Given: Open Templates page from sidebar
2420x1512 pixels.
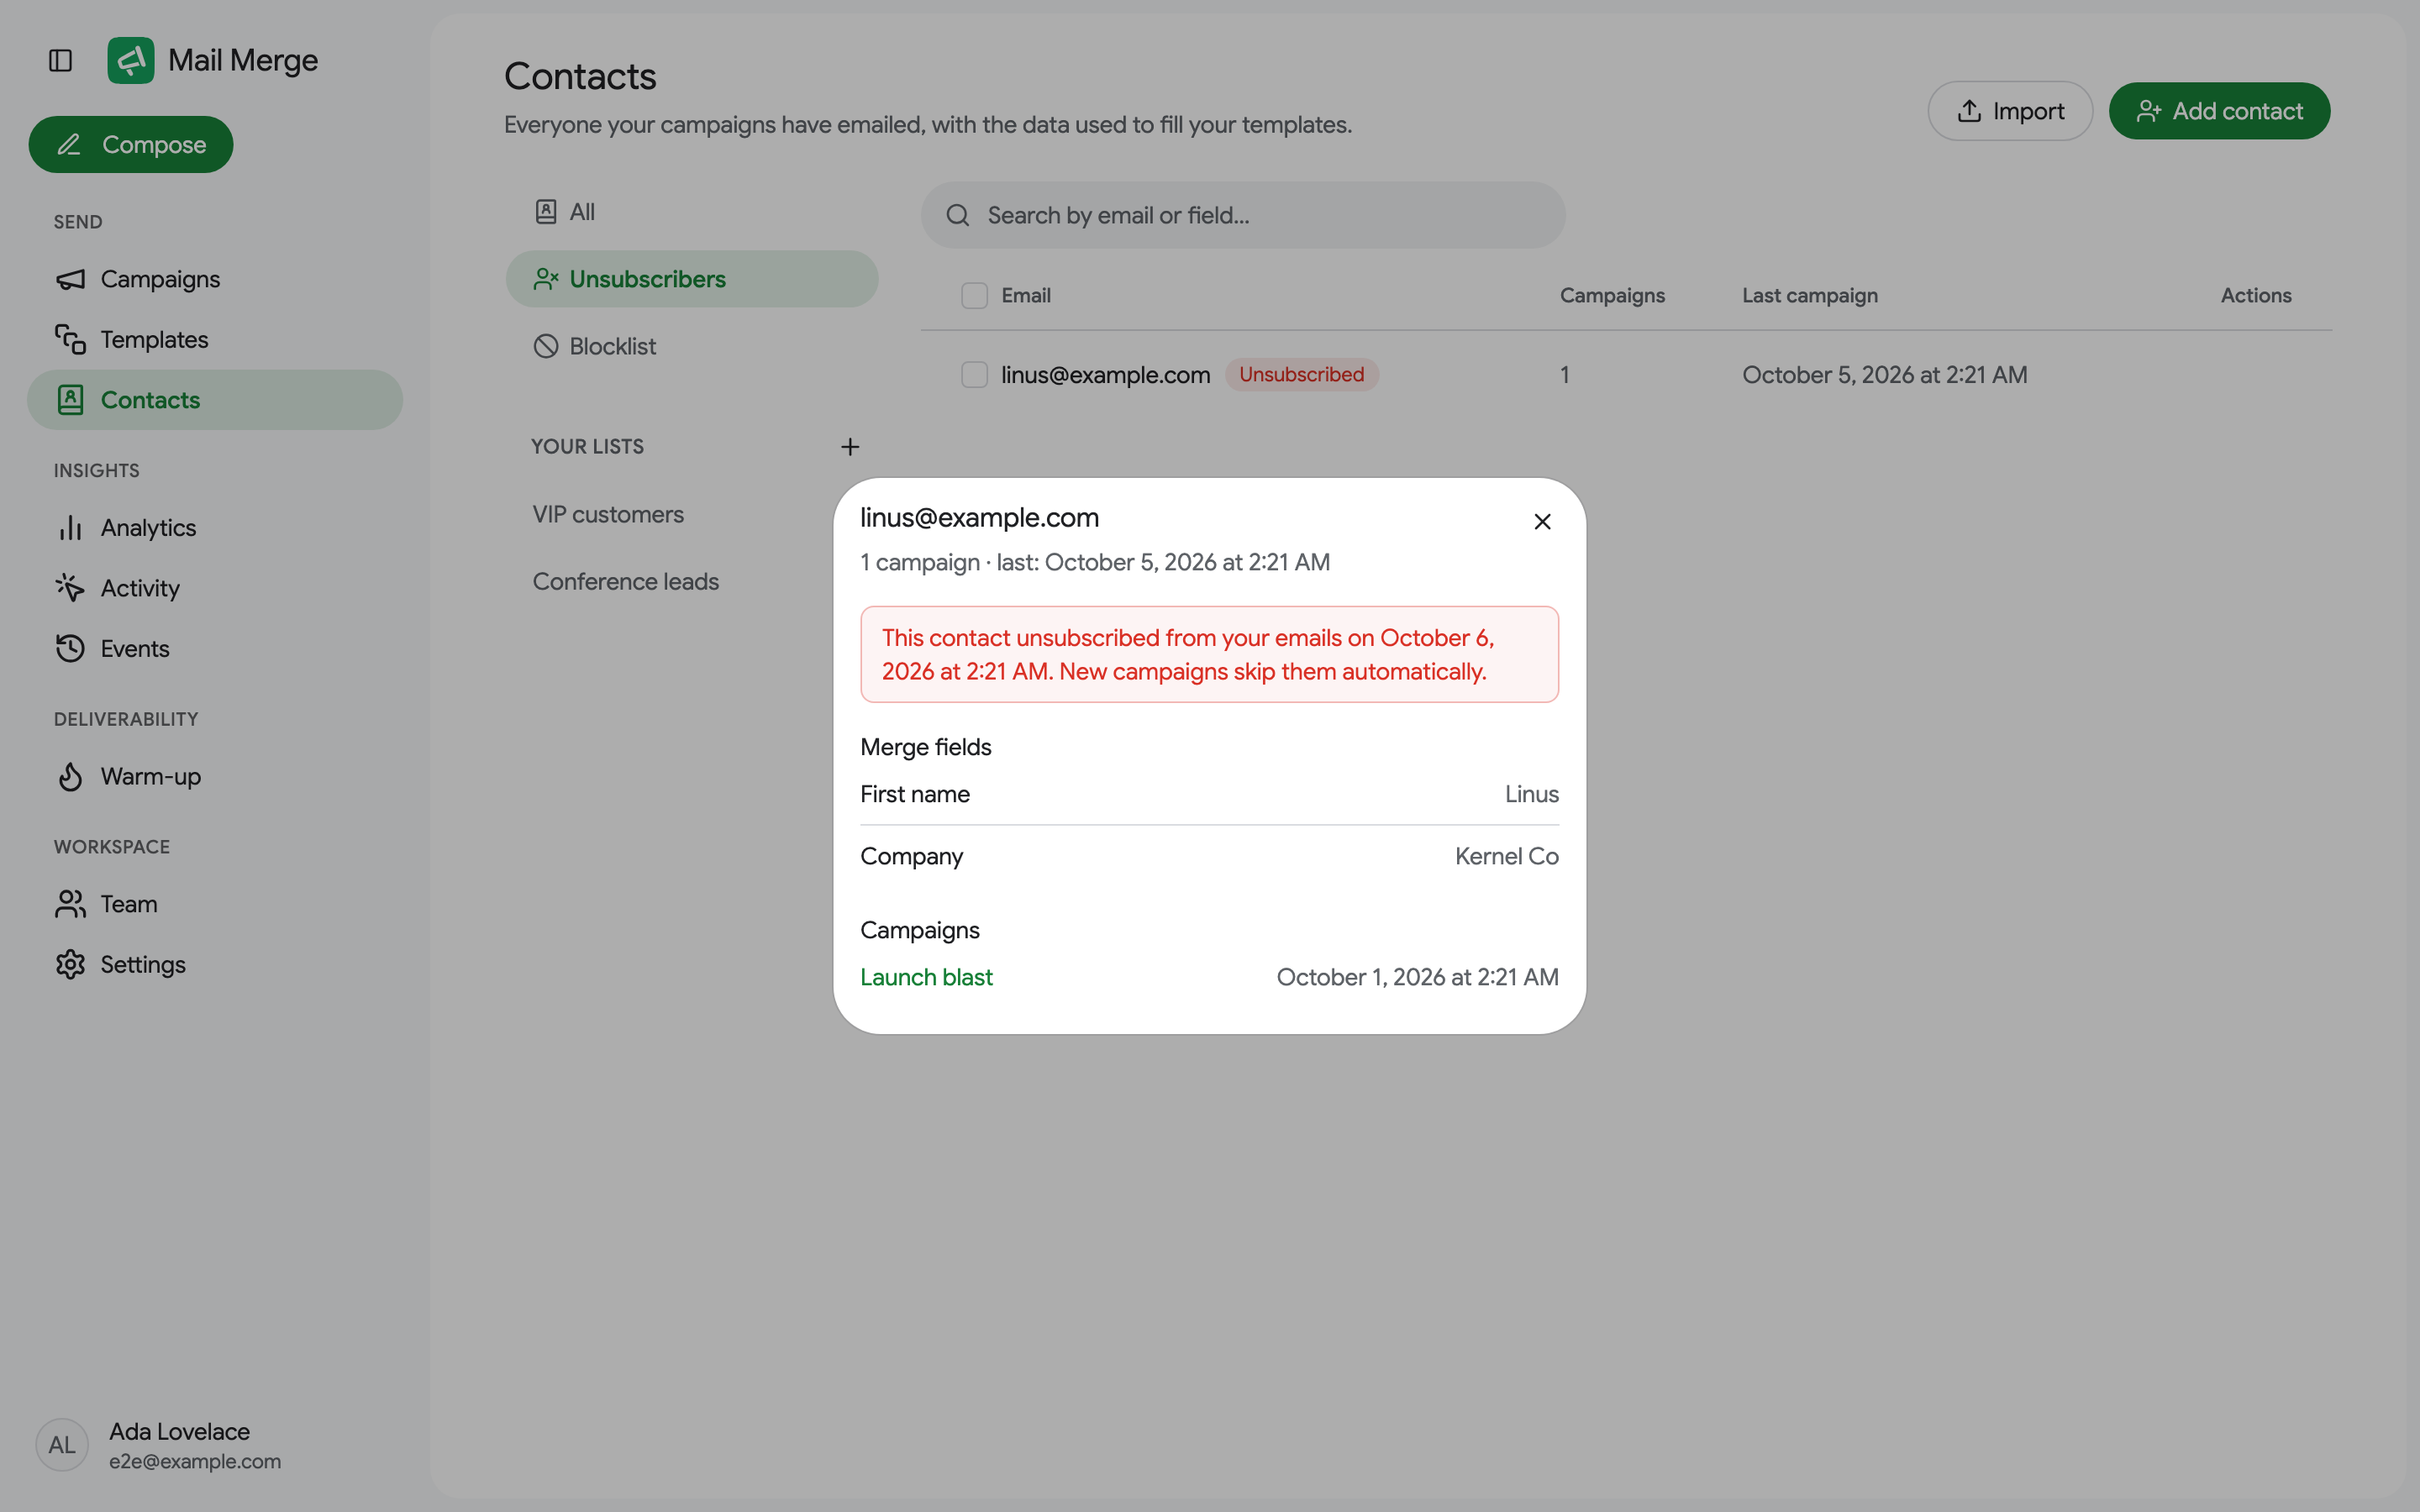Looking at the screenshot, I should [215, 339].
